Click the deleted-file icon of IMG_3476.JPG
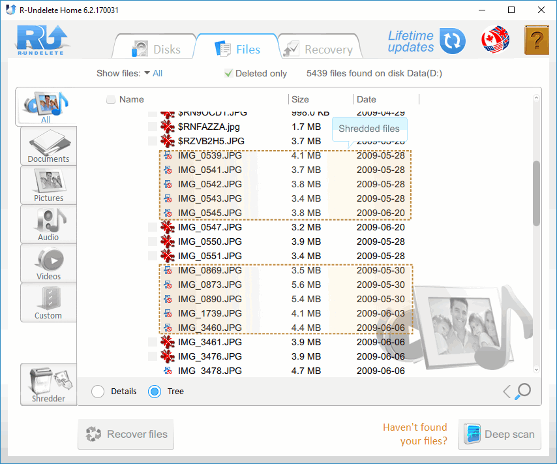 point(168,356)
